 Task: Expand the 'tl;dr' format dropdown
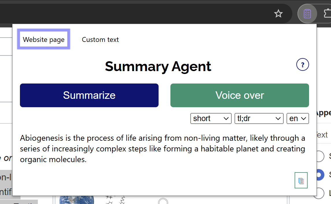coord(259,118)
